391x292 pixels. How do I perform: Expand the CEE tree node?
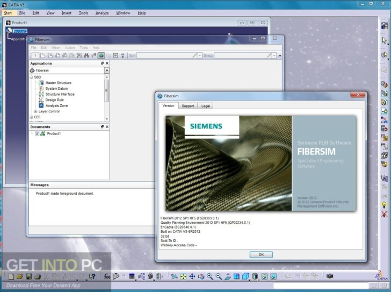[x=31, y=117]
